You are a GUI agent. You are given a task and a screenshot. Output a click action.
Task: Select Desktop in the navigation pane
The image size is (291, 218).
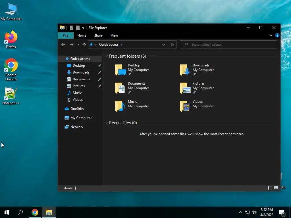tap(79, 66)
